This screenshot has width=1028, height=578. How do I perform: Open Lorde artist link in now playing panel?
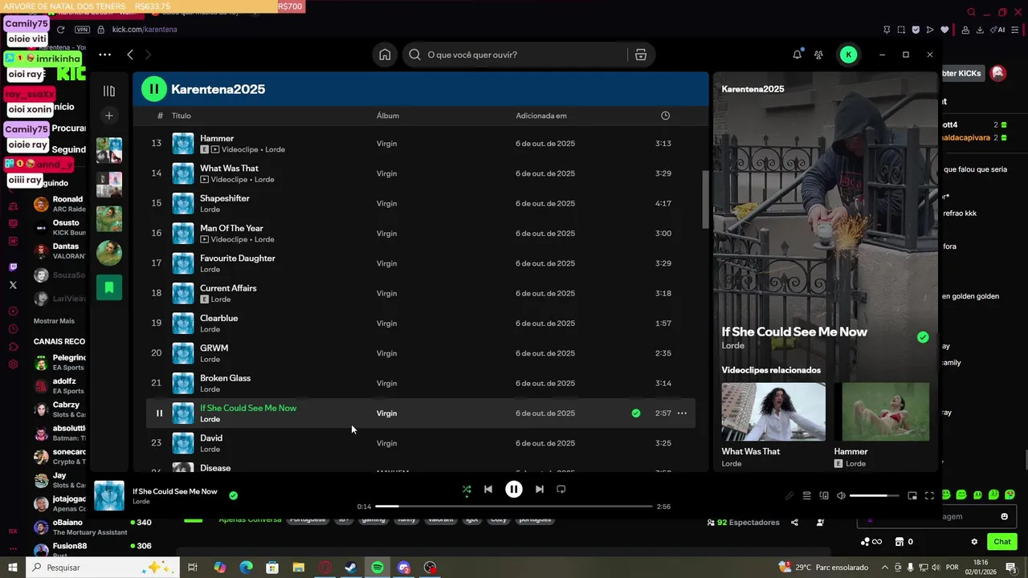pos(733,346)
